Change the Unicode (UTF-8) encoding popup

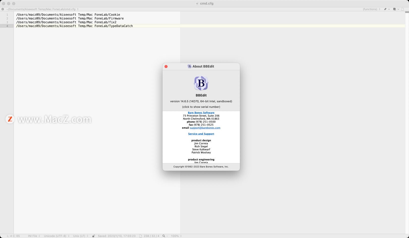coord(57,236)
